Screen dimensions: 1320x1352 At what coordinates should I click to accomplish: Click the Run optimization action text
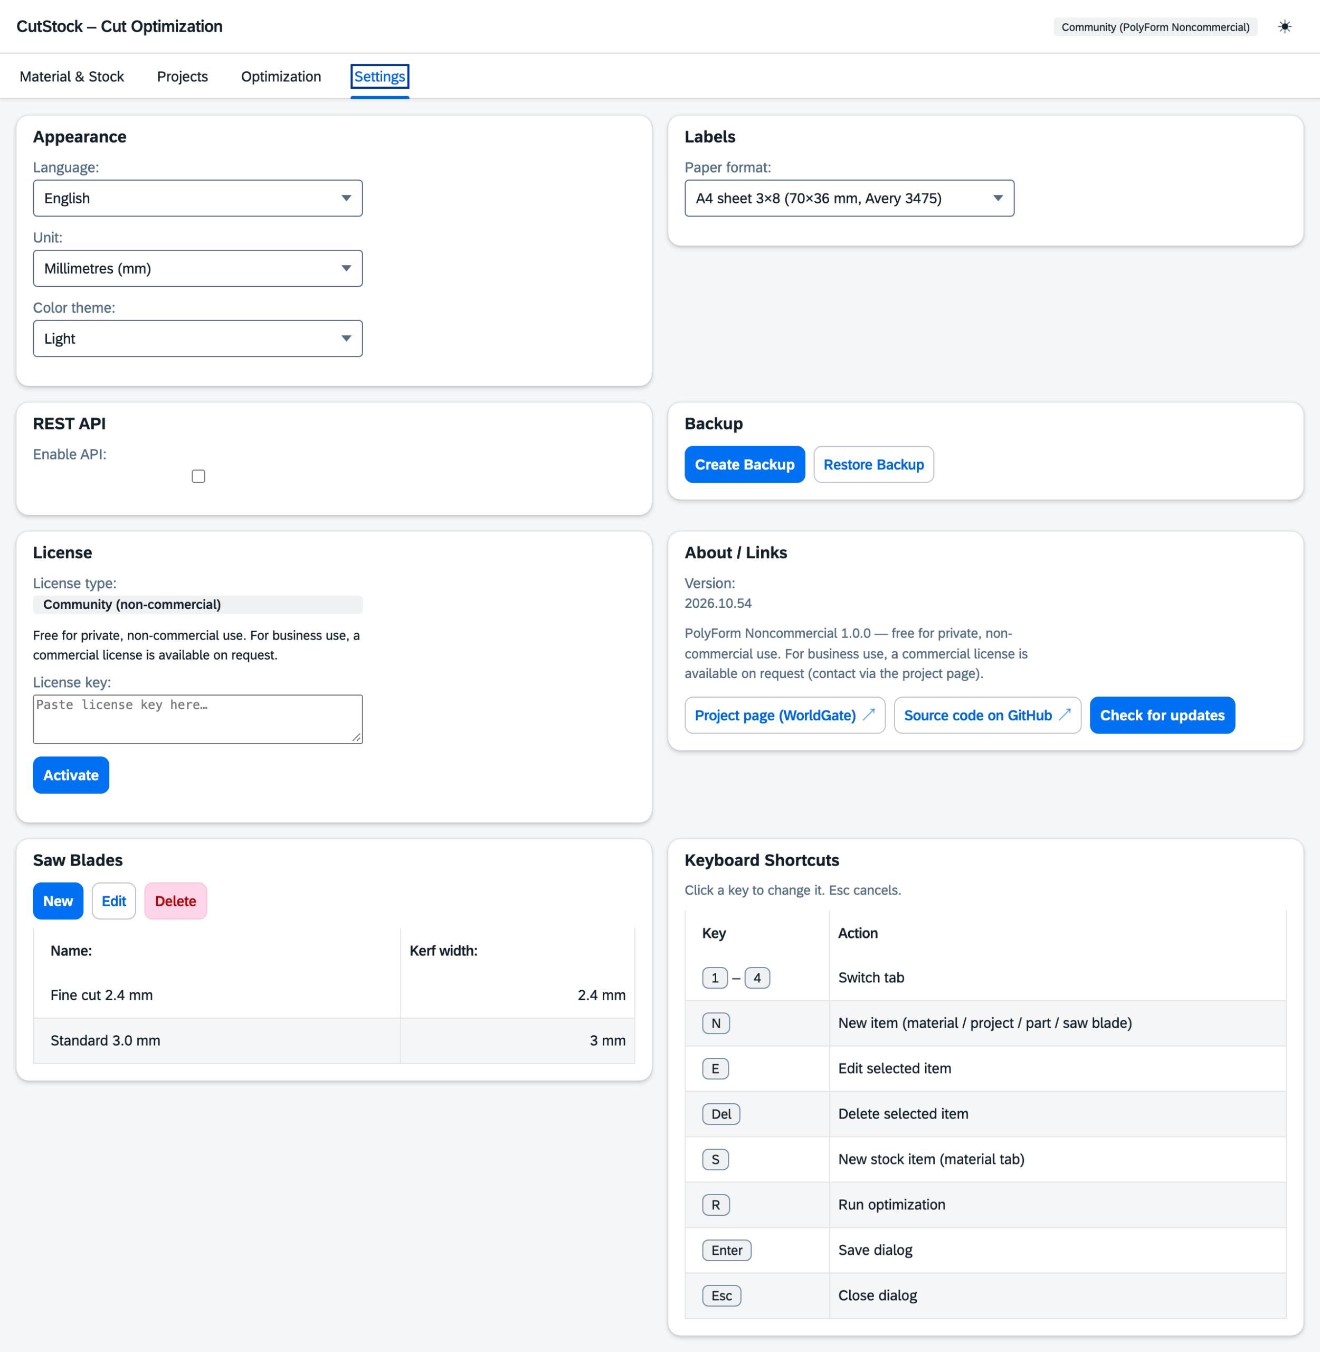(891, 1205)
